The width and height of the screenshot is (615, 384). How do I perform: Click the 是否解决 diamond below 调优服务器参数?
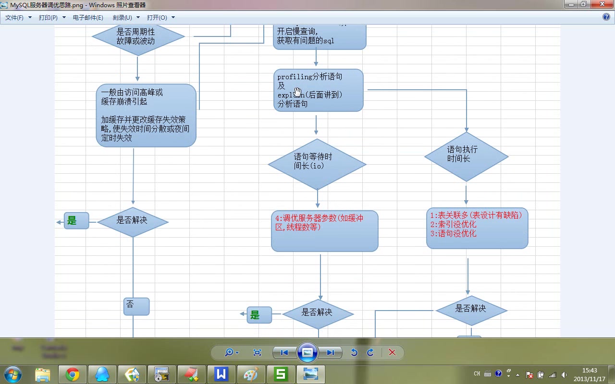(318, 314)
